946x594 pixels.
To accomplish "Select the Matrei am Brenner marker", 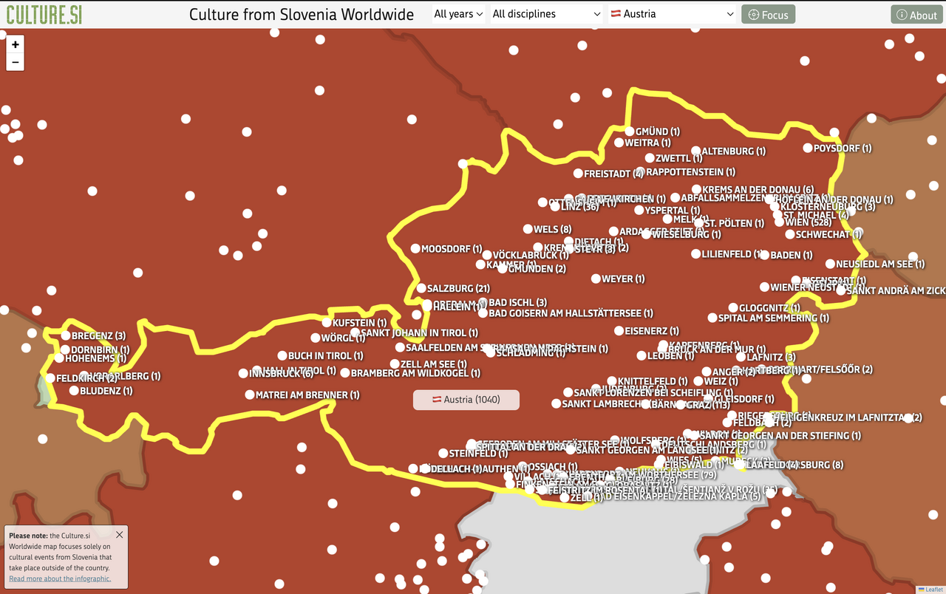I will pos(250,395).
